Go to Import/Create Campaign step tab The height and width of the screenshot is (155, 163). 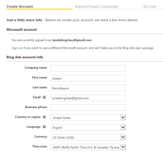click(x=96, y=6)
